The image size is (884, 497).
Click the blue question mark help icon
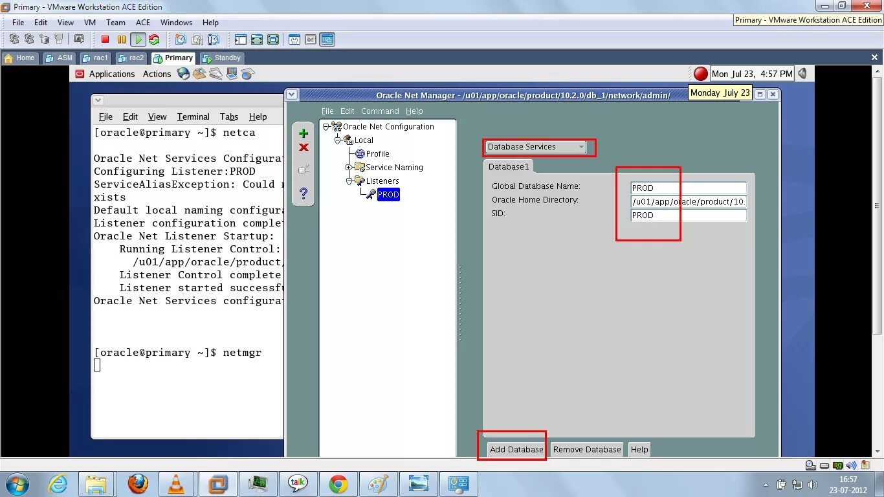304,193
